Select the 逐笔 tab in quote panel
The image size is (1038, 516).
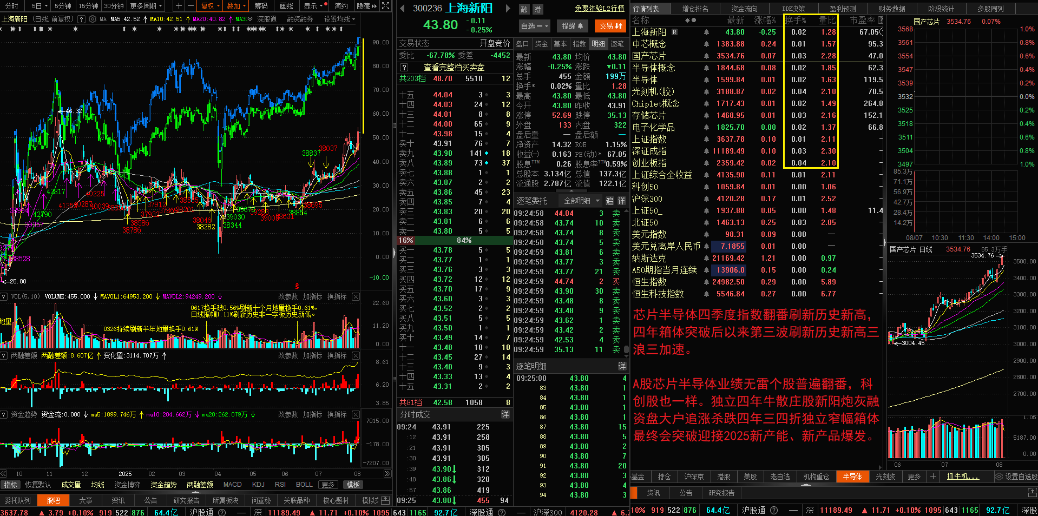pyautogui.click(x=617, y=44)
